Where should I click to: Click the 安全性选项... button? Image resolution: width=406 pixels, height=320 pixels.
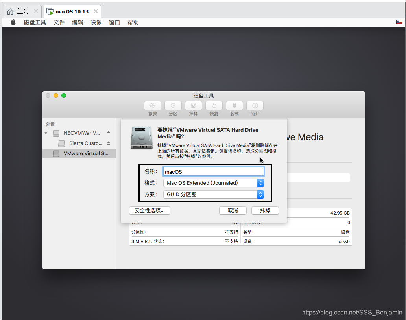click(x=149, y=211)
